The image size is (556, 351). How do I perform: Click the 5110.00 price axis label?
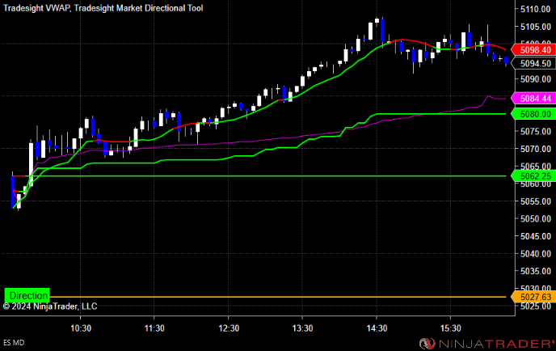click(x=536, y=9)
